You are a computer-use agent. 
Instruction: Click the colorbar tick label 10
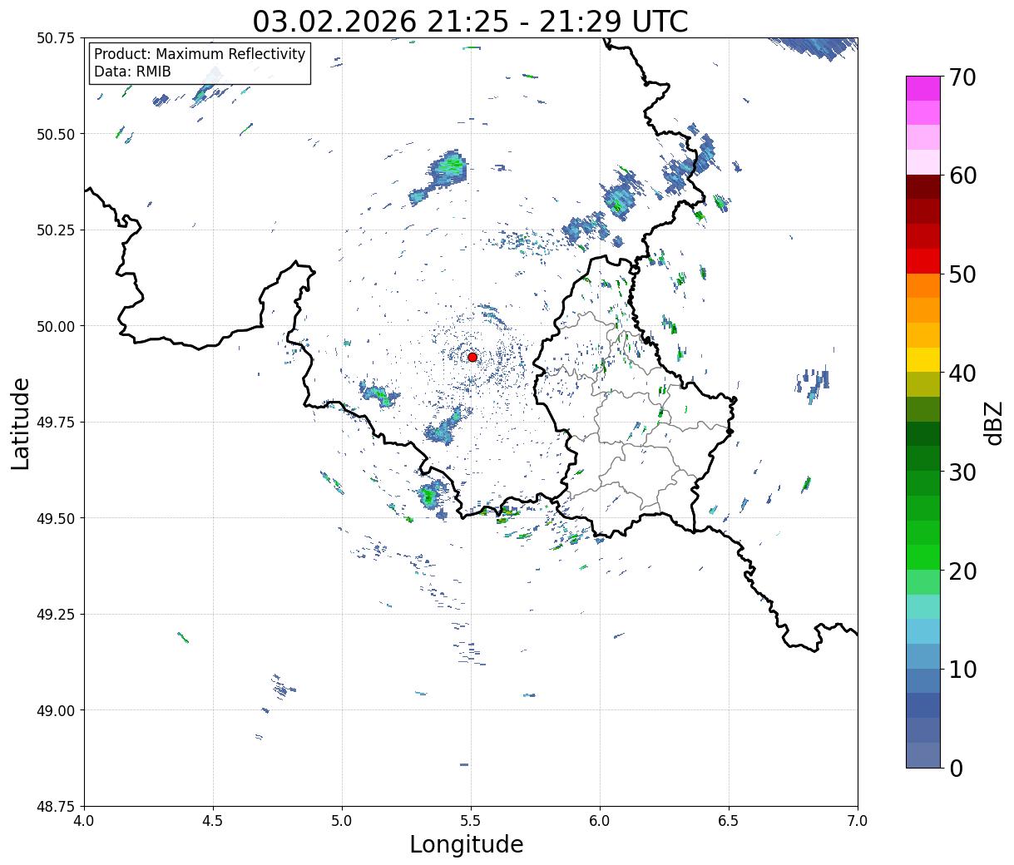(x=962, y=669)
